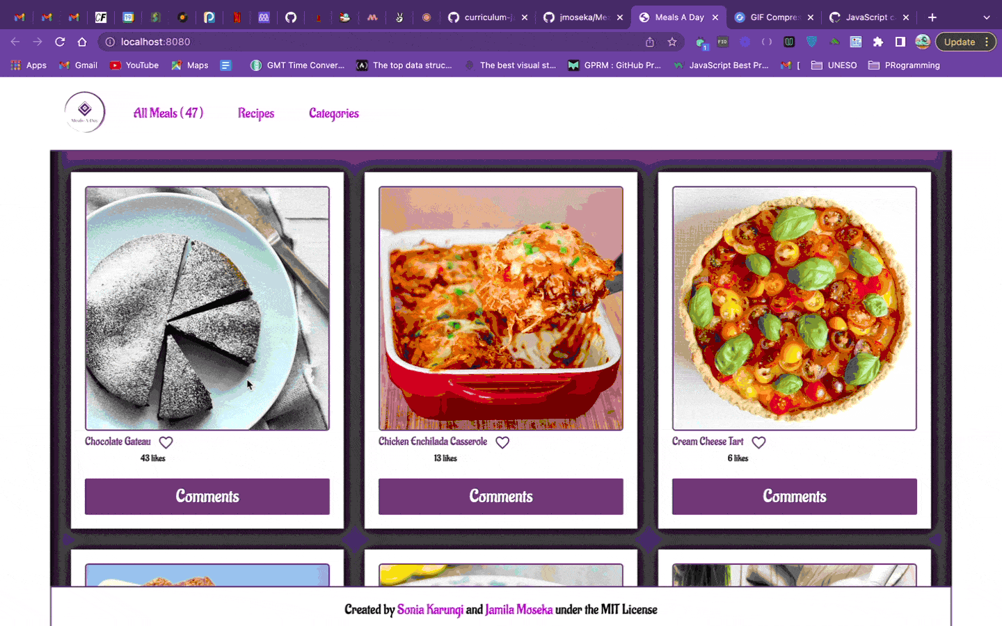Click the Cream Cheese Tart image
1002x626 pixels.
(795, 308)
